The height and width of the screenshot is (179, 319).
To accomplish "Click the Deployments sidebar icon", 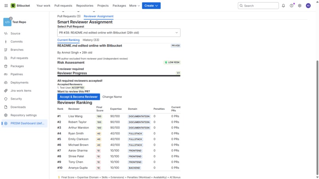I will [6, 83].
